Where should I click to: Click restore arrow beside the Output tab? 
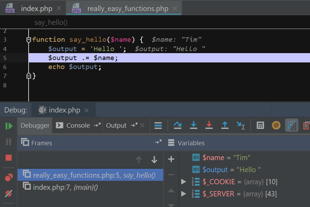coord(134,125)
